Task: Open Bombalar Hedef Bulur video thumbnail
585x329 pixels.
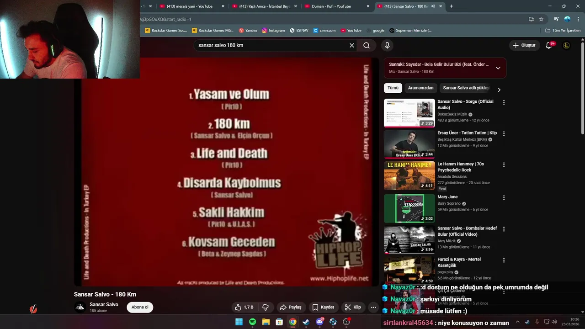Action: coord(409,240)
